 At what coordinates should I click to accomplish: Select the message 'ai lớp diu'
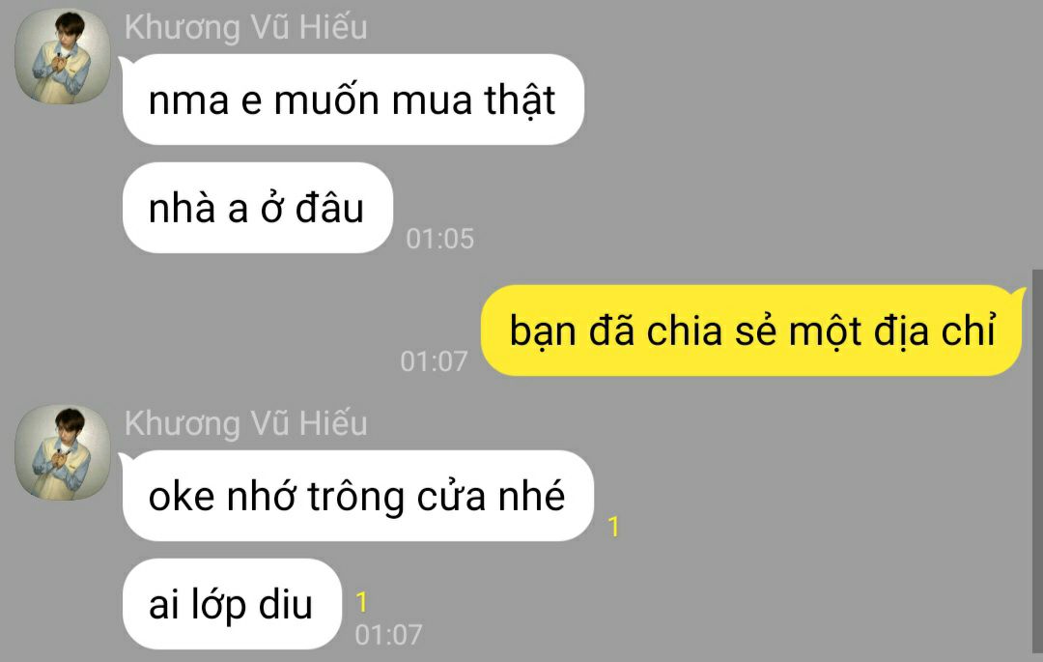coord(232,604)
